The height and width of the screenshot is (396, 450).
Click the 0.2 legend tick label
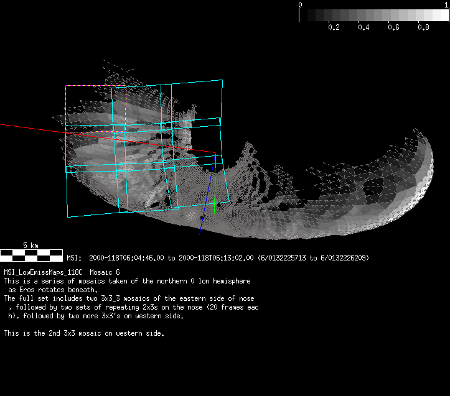point(334,27)
